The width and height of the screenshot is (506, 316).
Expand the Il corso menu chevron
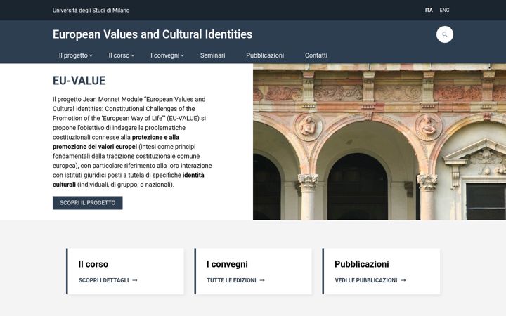click(x=133, y=55)
